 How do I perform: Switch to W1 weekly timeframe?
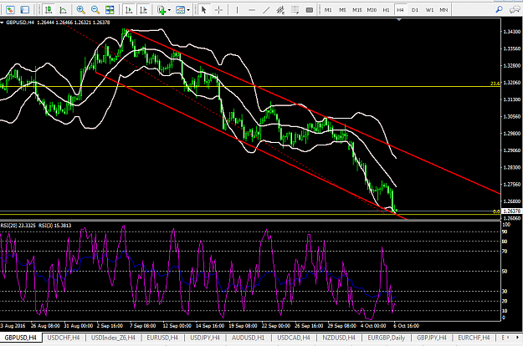click(x=429, y=10)
